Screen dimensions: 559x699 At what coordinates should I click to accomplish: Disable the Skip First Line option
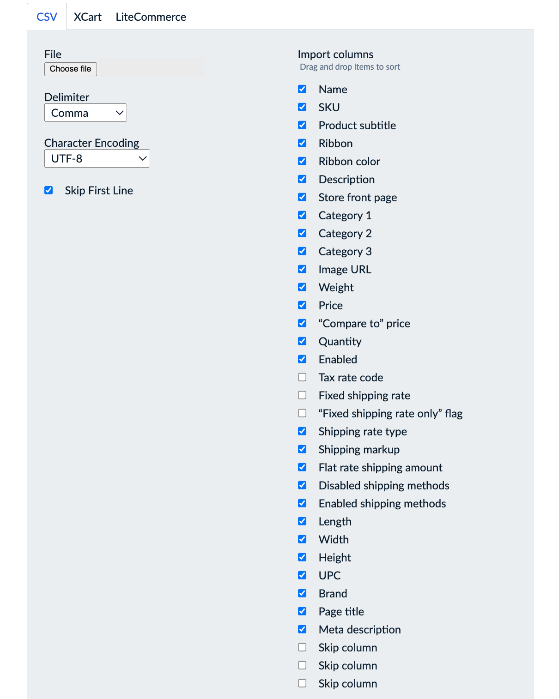point(49,190)
